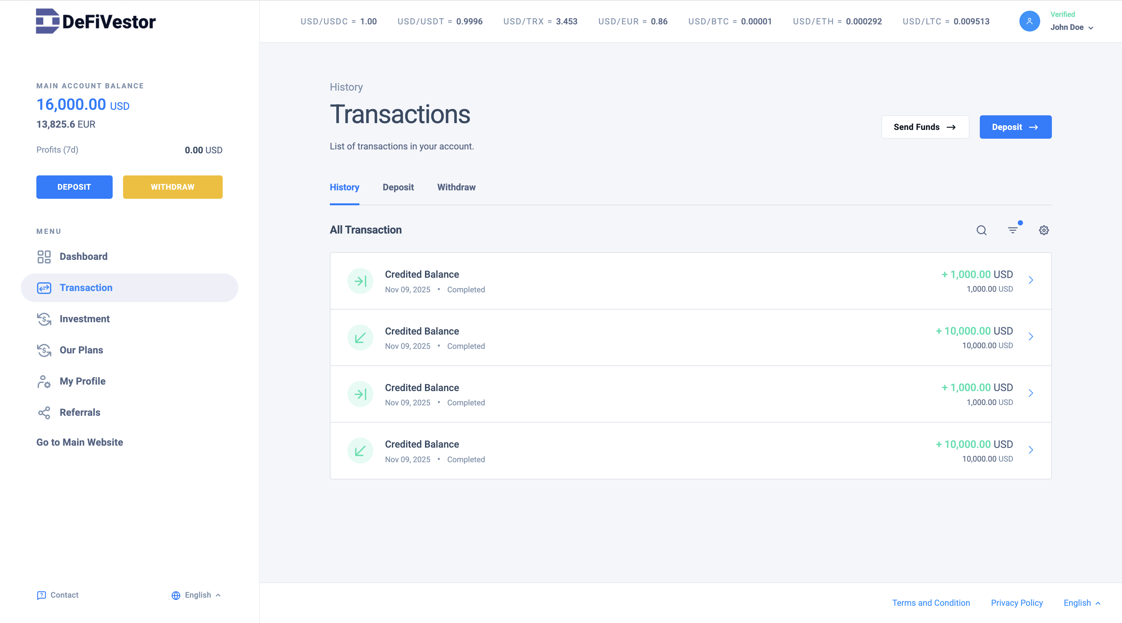This screenshot has width=1122, height=623.
Task: Click the Send Funds button
Action: [925, 127]
